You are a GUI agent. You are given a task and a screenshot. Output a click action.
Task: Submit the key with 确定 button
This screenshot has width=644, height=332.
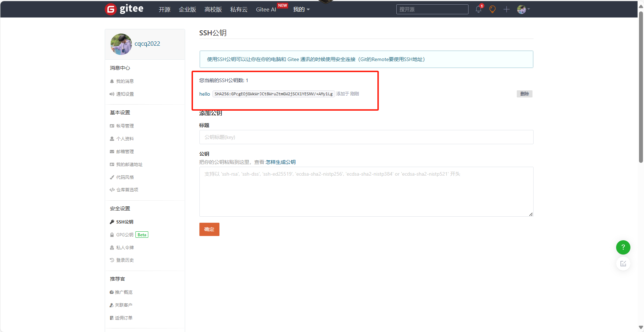click(x=209, y=230)
